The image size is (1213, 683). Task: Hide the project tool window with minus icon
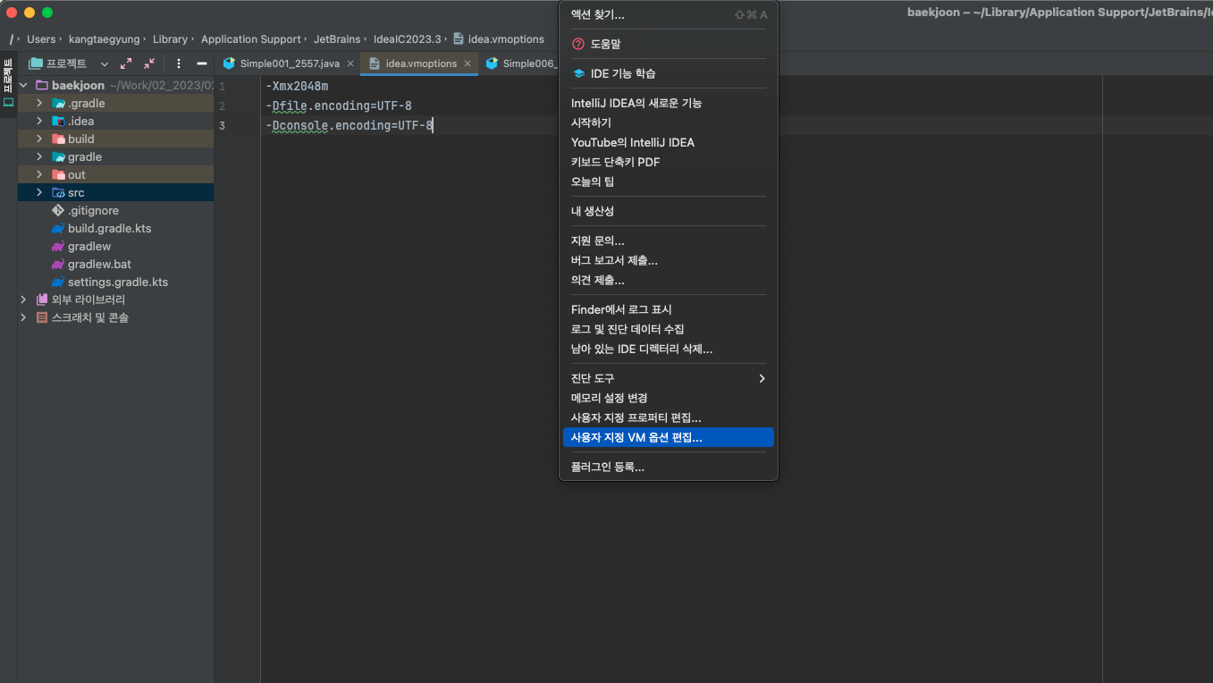(202, 63)
